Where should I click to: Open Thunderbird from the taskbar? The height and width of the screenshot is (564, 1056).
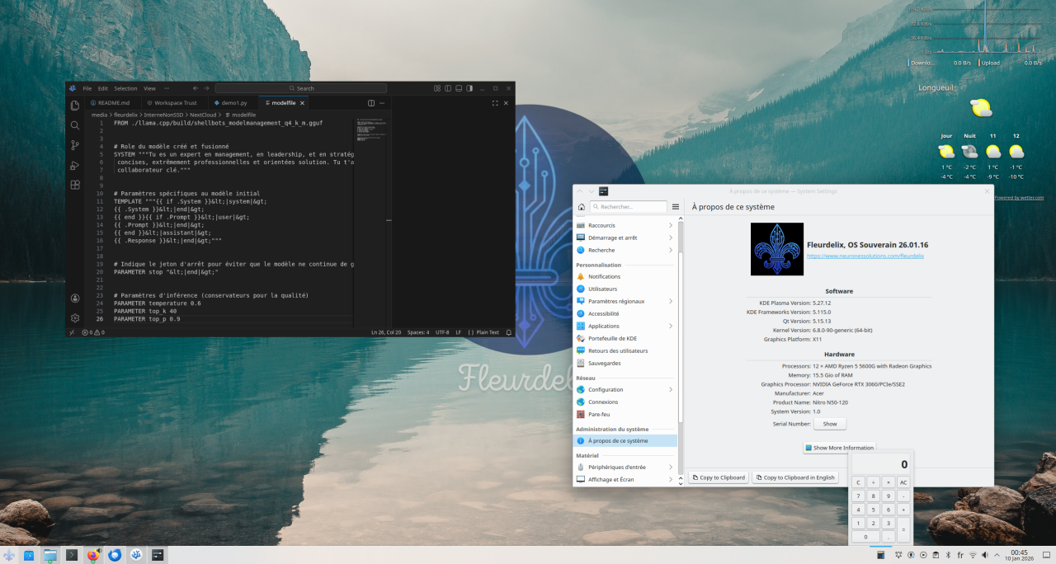114,554
